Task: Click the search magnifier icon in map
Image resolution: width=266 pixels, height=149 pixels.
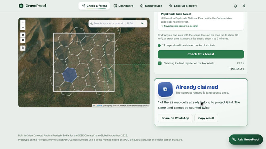Action: click(91, 24)
